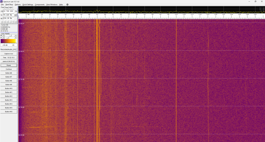Click Button #11
Screen dimensions: 265x142
[x=9, y=92]
